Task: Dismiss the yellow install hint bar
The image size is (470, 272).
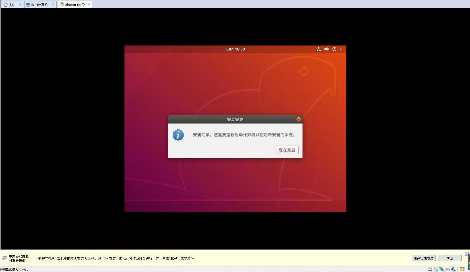Action: [467, 254]
